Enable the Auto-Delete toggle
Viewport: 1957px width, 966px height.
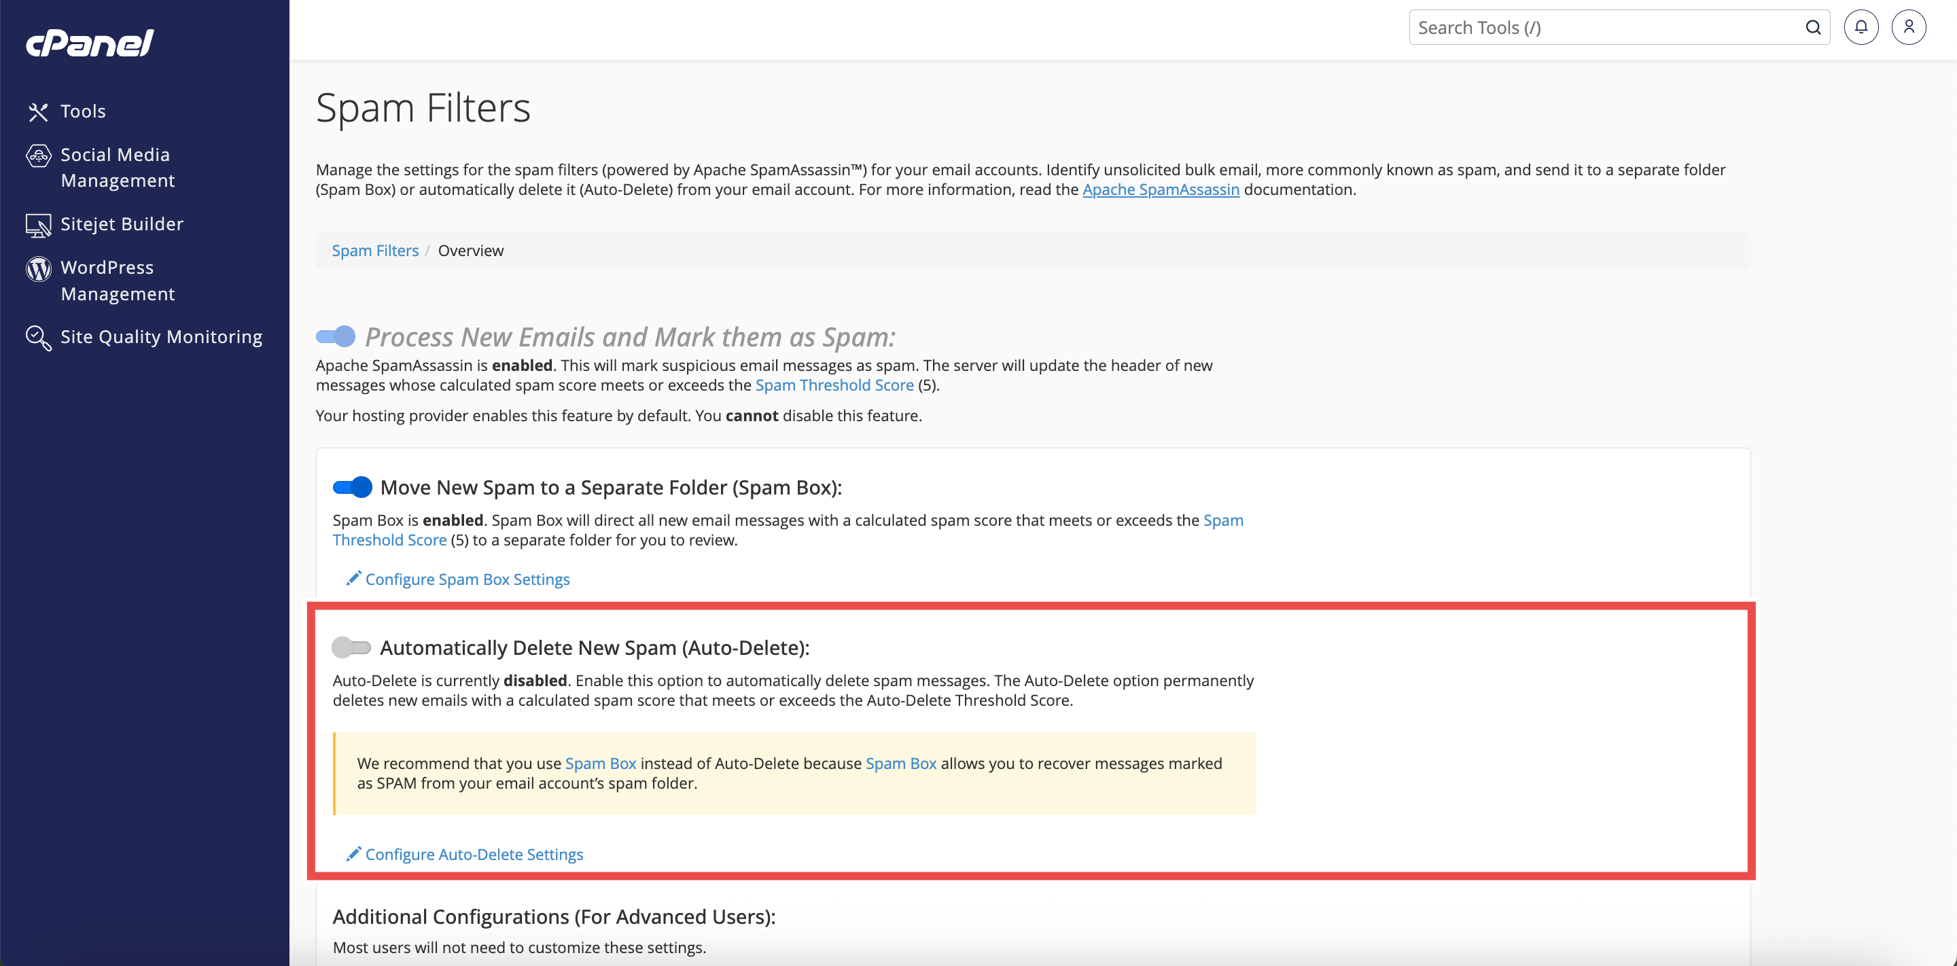point(351,647)
